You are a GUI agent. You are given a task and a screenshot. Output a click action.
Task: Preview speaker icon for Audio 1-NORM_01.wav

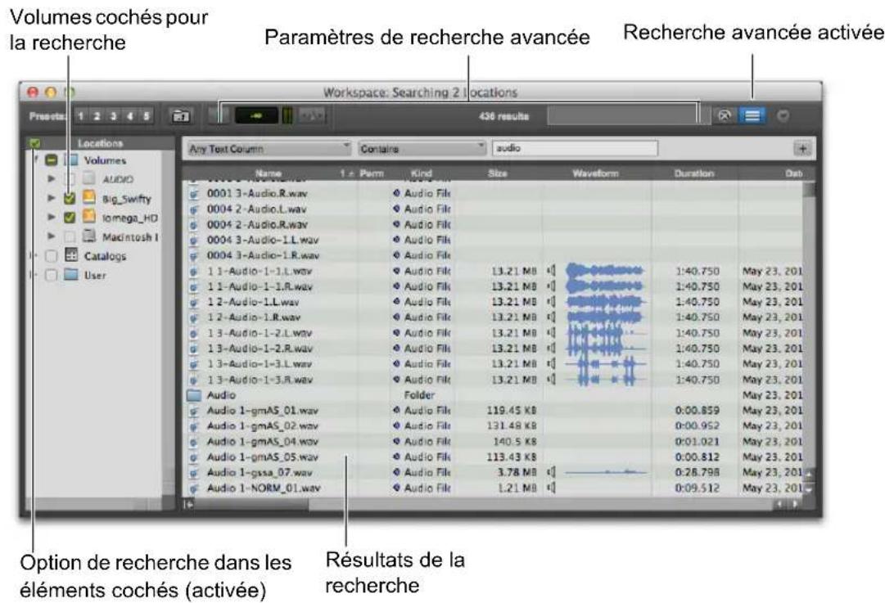[x=552, y=488]
